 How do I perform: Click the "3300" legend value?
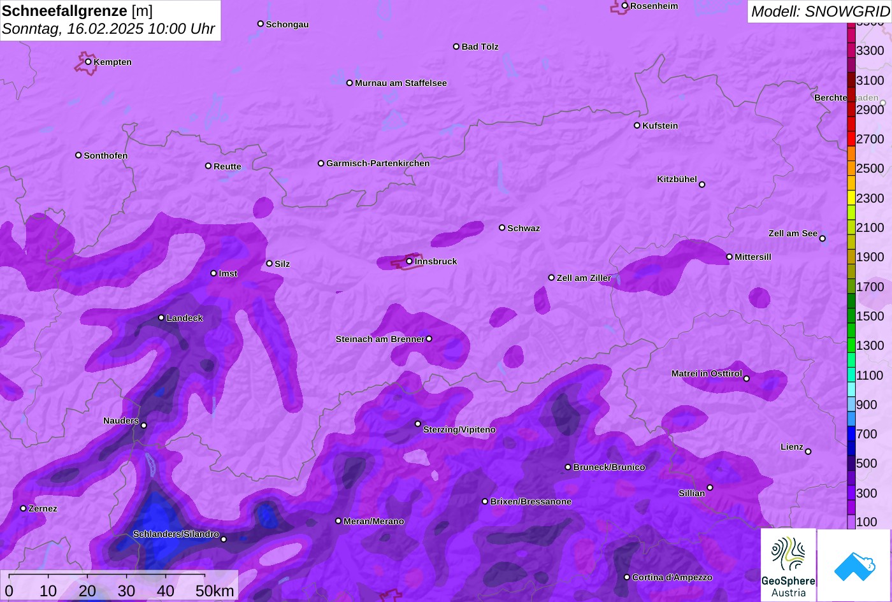[x=870, y=50]
